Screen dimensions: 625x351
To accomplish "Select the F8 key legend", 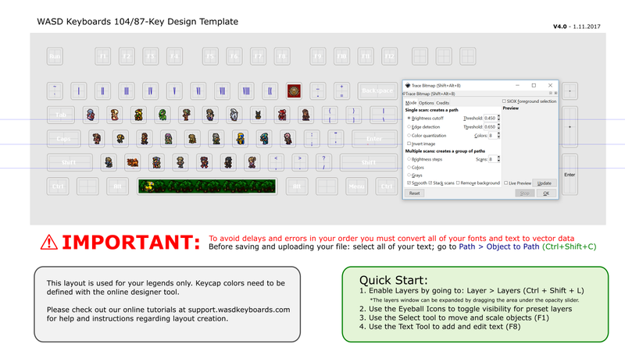I will click(x=282, y=56).
